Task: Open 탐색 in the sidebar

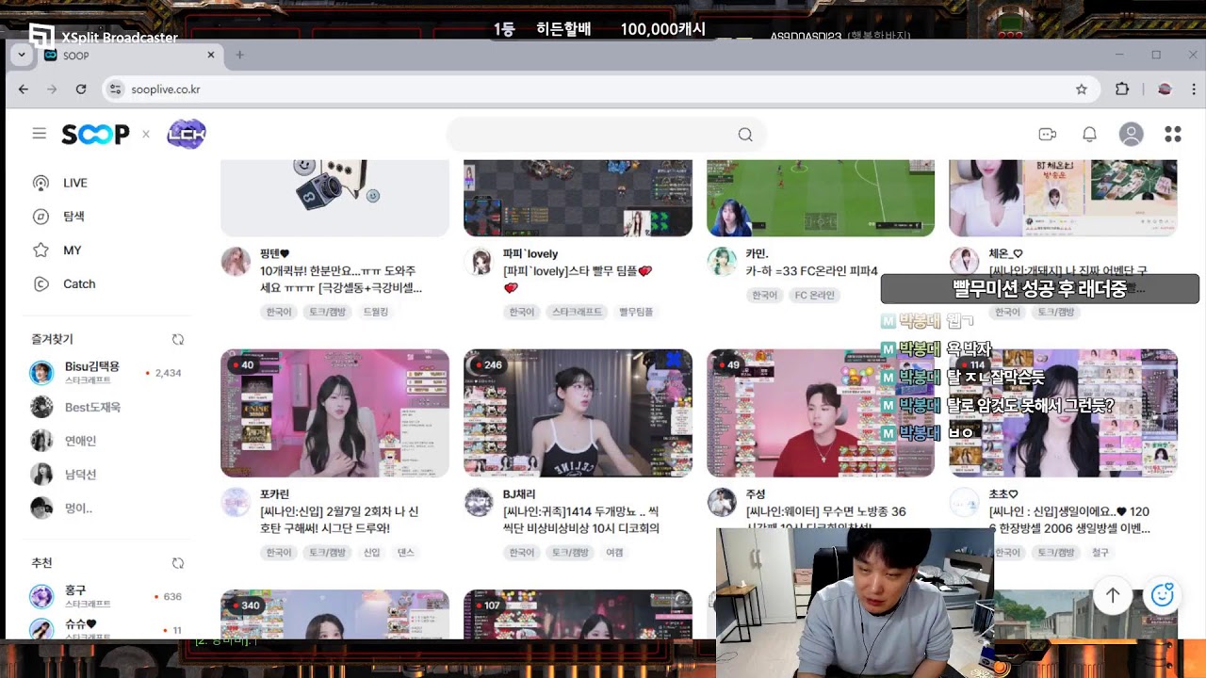Action: pos(73,217)
